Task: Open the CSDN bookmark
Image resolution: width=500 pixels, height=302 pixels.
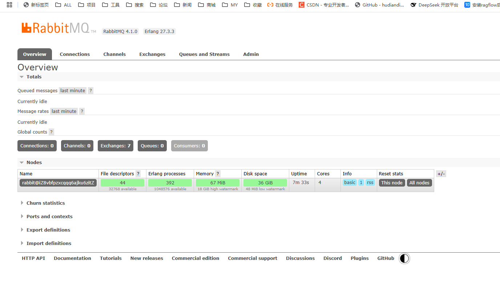Action: (x=324, y=5)
